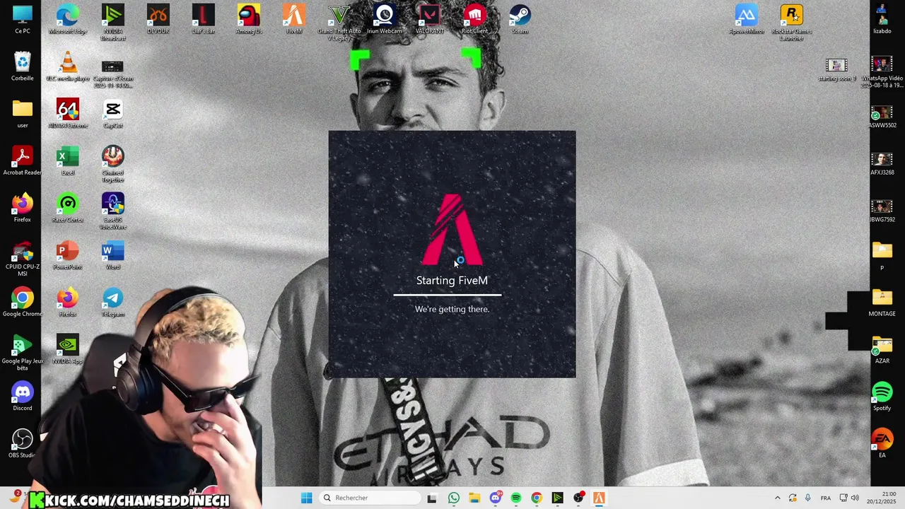The width and height of the screenshot is (905, 509).
Task: Select WhatsApp Vidéo file on desktop
Action: [882, 73]
